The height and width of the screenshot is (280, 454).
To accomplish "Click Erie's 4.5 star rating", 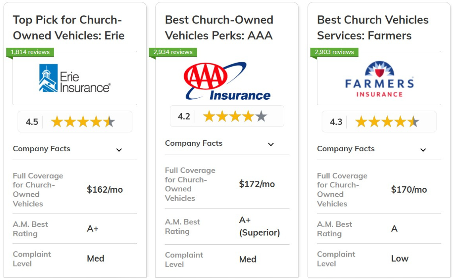I will (75, 122).
